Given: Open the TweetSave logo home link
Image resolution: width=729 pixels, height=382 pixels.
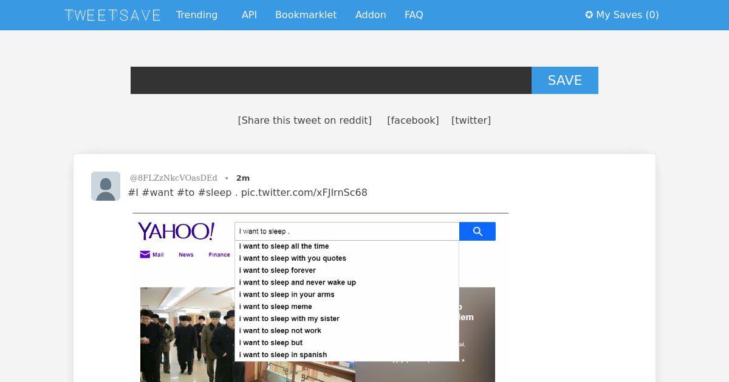Looking at the screenshot, I should click(x=112, y=15).
